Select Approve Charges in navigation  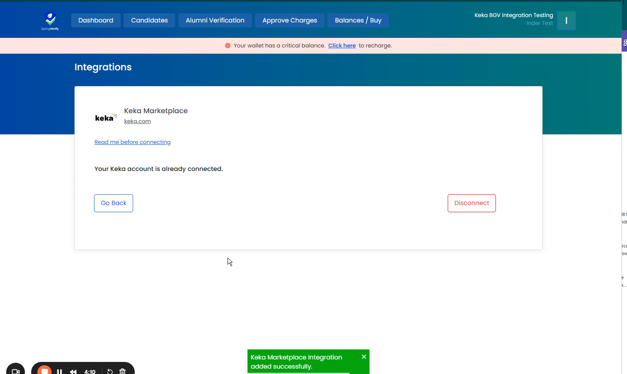click(x=290, y=20)
